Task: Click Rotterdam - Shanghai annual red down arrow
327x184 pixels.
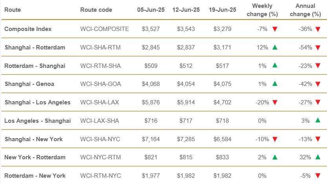Action: pos(318,66)
